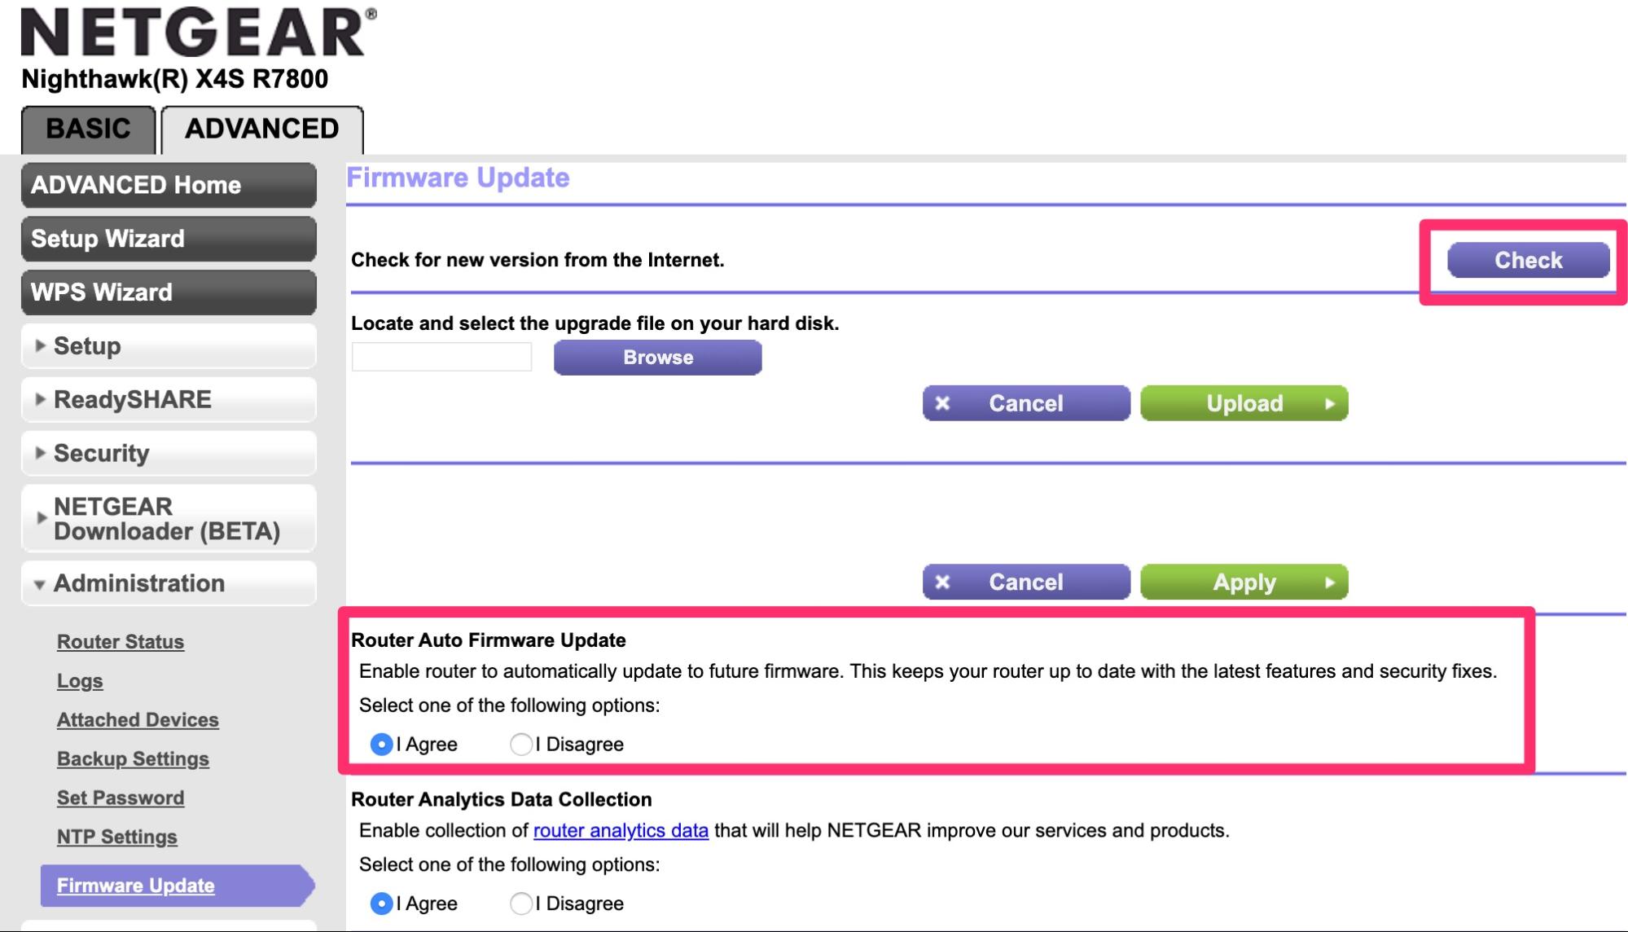Viewport: 1628px width, 932px height.
Task: Expand the ReadySHARE menu item
Action: tap(168, 401)
